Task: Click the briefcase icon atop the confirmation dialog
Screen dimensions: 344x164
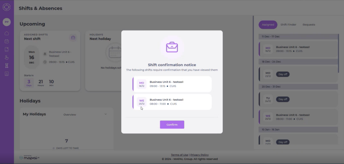Action: point(172,47)
